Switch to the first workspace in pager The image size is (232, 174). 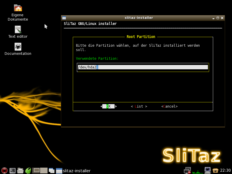[x=36, y=171]
